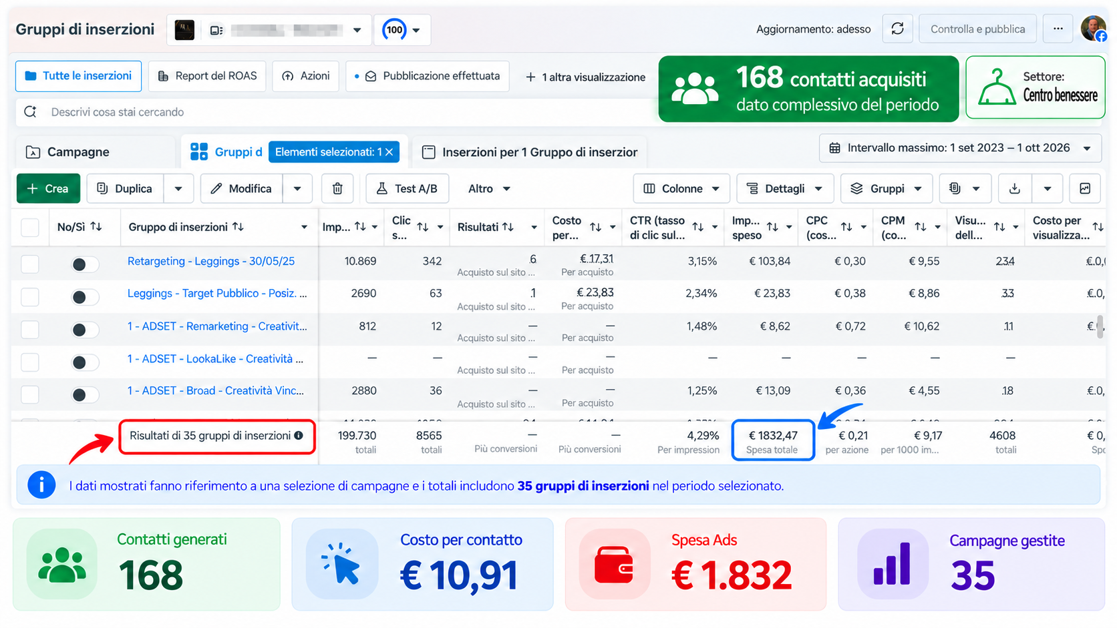The image size is (1117, 628).
Task: Click the refresh data icon
Action: (x=897, y=29)
